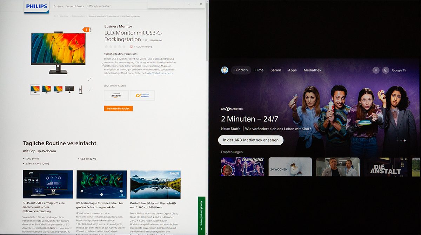Screen dimensions: 421x235
Task: Click 'Beim Händler kaufen' orange button
Action: tap(118, 109)
